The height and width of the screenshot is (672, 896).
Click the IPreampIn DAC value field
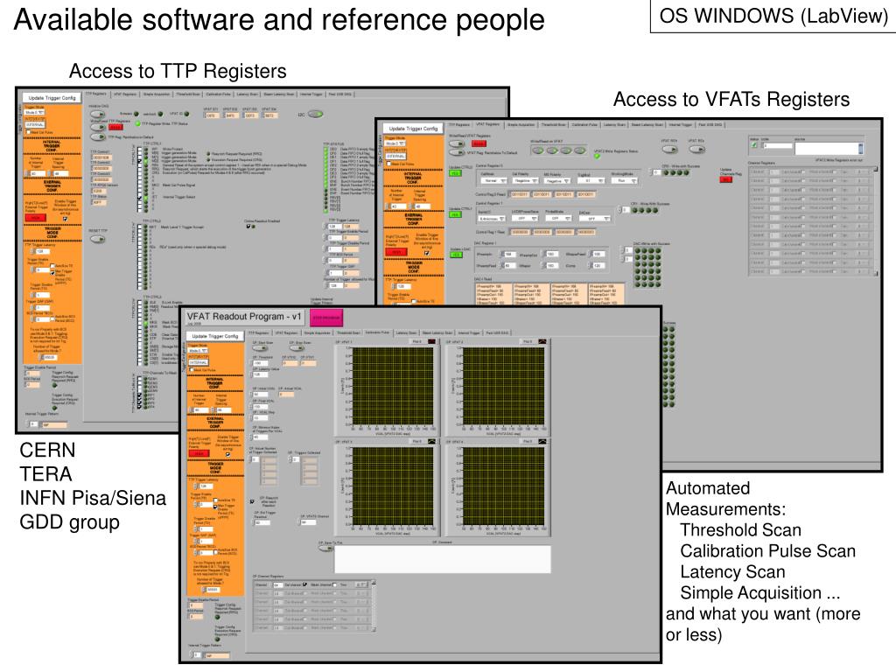[x=510, y=255]
